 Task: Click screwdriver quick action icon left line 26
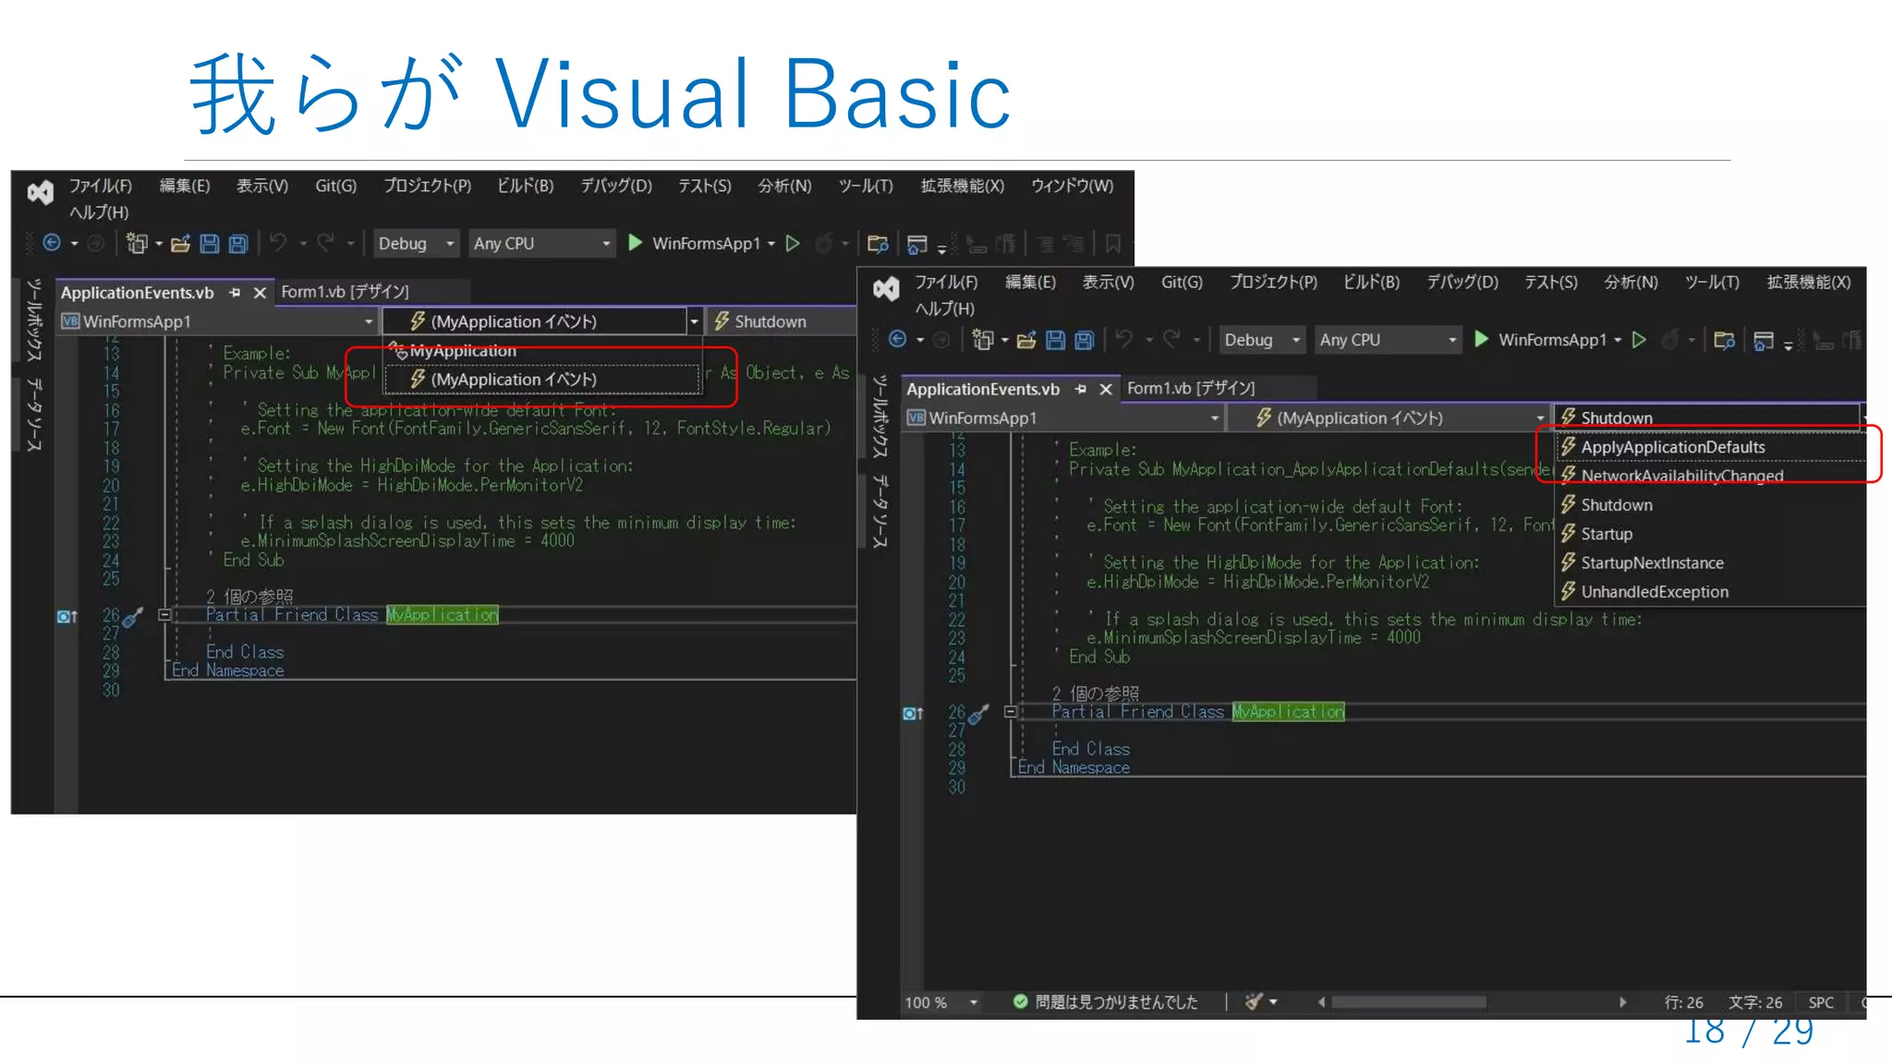click(133, 616)
